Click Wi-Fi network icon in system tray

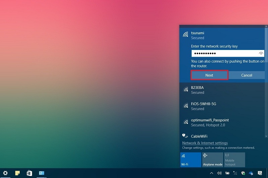[x=236, y=173]
